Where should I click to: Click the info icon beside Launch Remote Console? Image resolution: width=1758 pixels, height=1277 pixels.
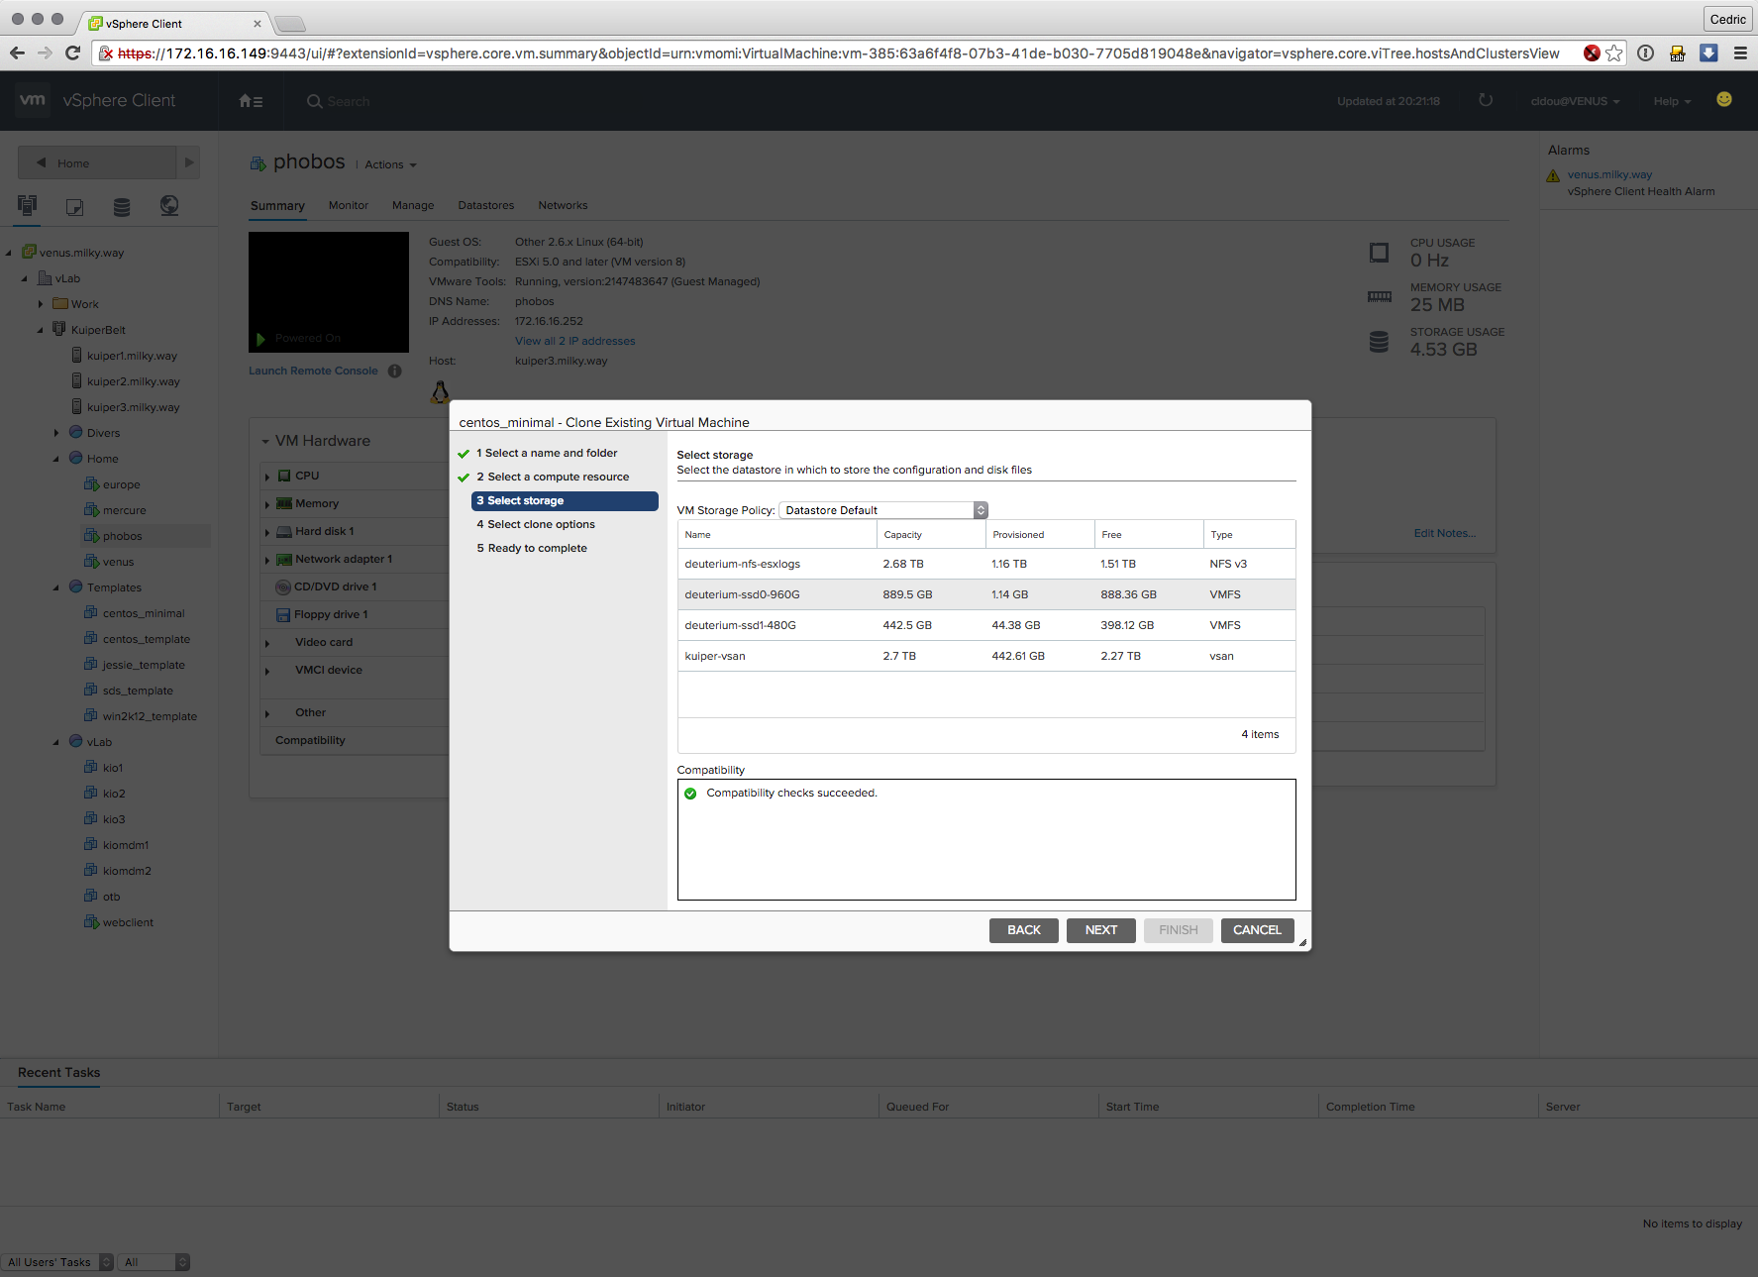point(394,371)
